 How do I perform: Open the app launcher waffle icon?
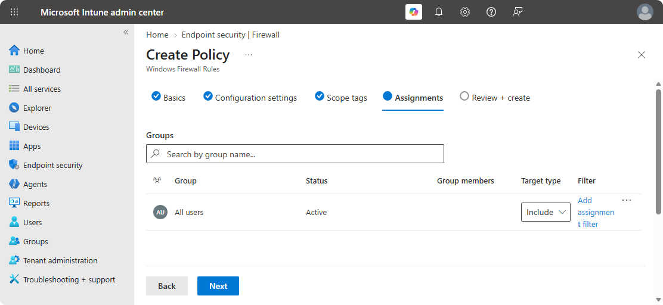pos(14,12)
